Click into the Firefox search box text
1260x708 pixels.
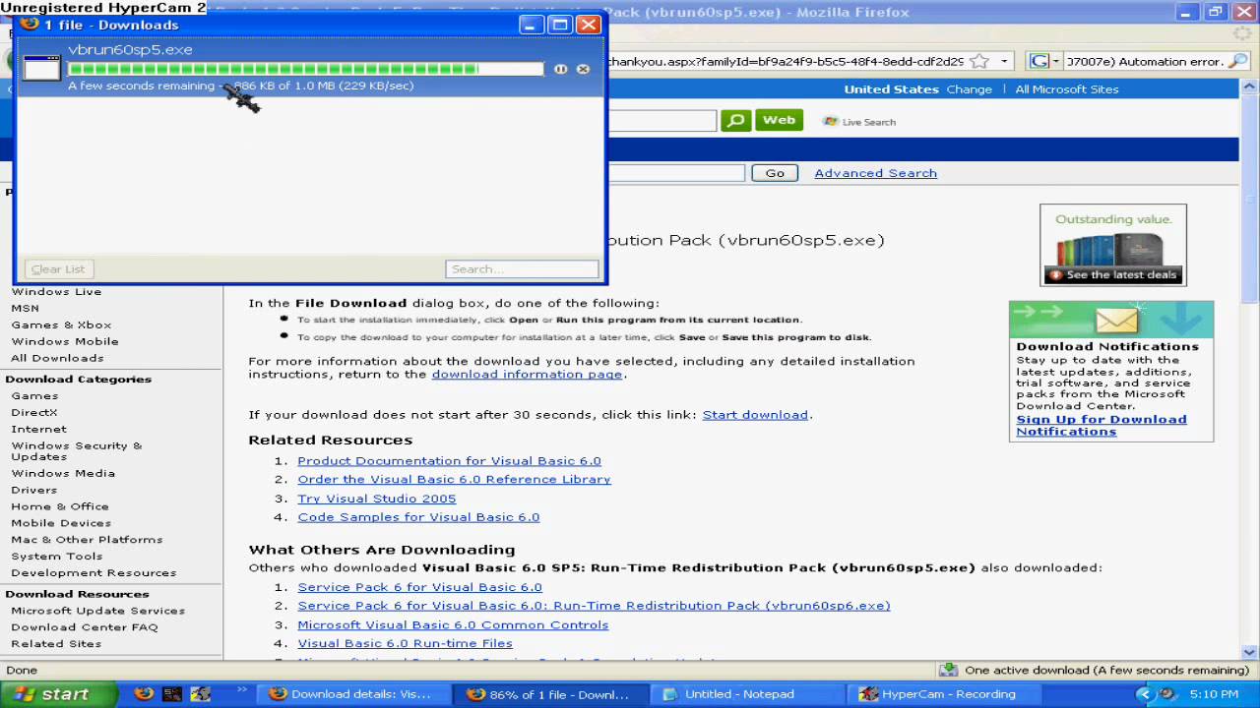[x=1143, y=61]
